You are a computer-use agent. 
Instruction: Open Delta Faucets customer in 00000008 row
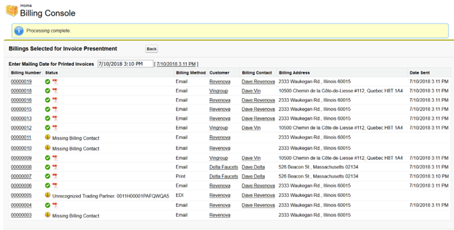click(224, 167)
